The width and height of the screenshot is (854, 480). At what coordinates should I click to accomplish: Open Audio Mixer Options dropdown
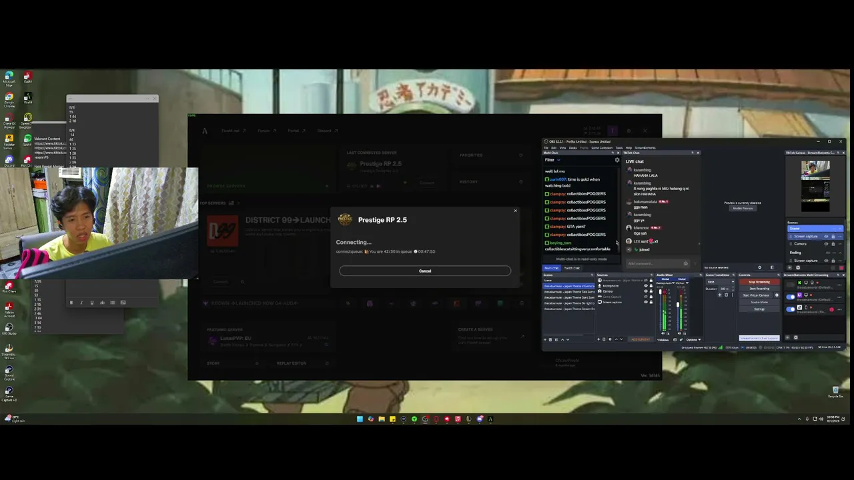tap(693, 339)
